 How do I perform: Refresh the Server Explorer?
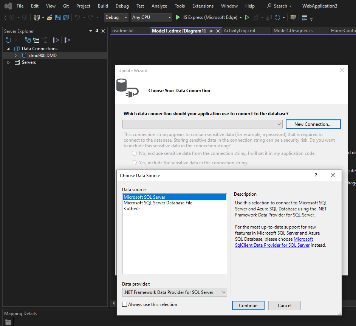[8, 40]
